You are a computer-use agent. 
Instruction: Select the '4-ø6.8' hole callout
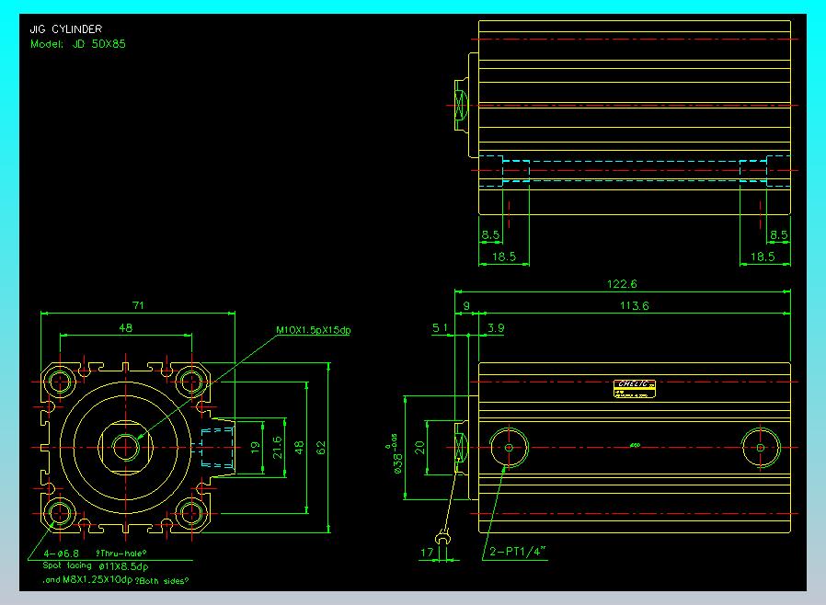point(61,554)
